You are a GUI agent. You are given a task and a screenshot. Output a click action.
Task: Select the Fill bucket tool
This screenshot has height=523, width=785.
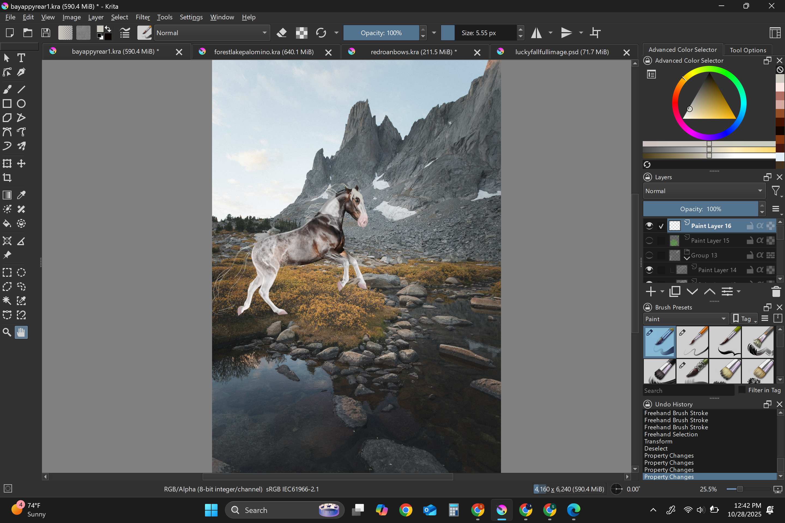[x=7, y=223]
